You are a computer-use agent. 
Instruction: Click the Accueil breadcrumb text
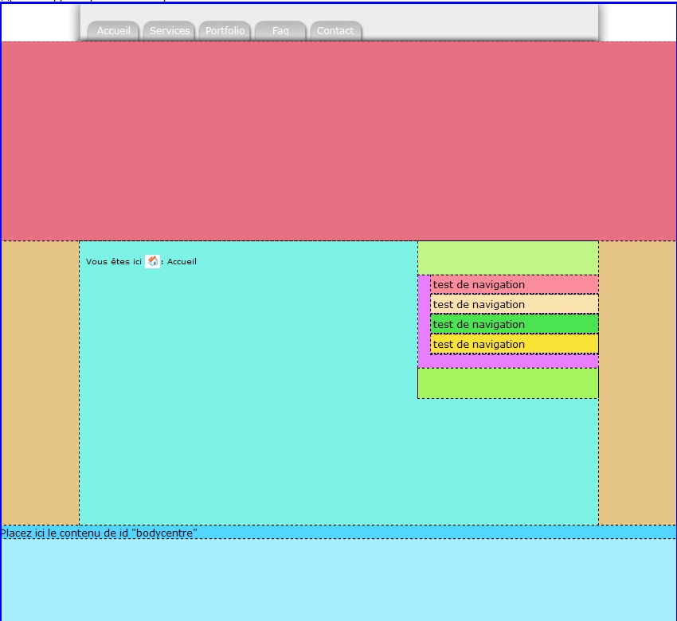coord(182,262)
